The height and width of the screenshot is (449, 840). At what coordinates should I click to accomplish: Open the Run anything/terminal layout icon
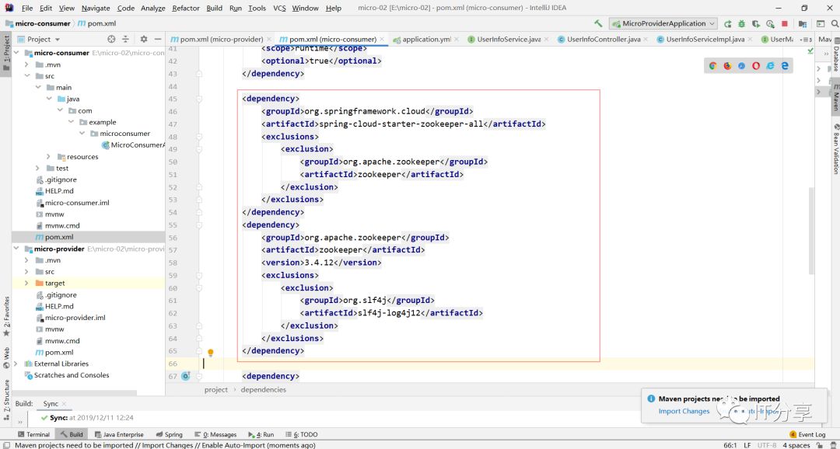coord(821,23)
